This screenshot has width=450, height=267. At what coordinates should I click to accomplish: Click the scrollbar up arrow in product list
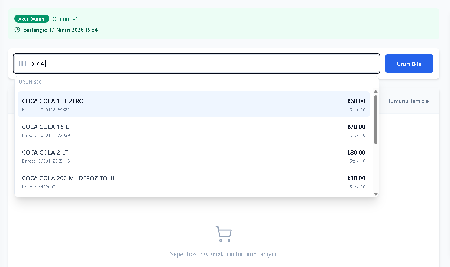[376, 92]
